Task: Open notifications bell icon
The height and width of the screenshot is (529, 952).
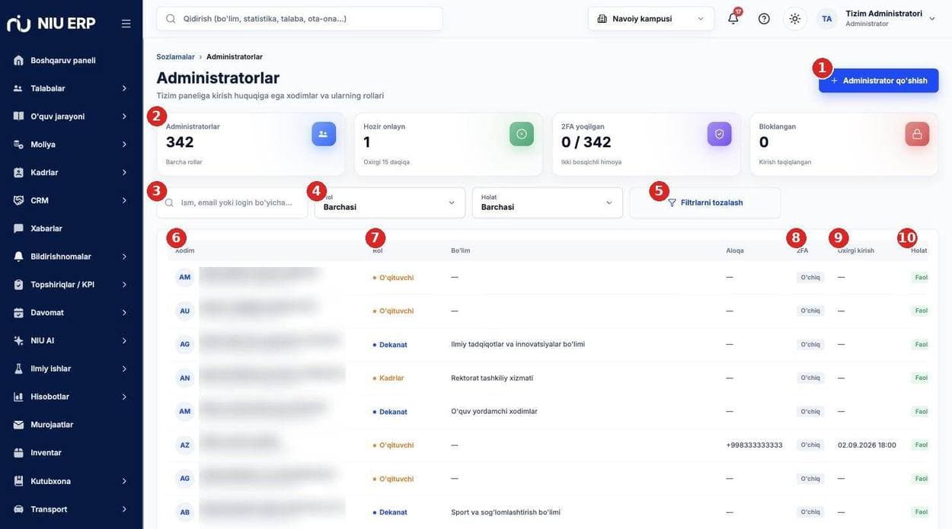Action: tap(733, 18)
